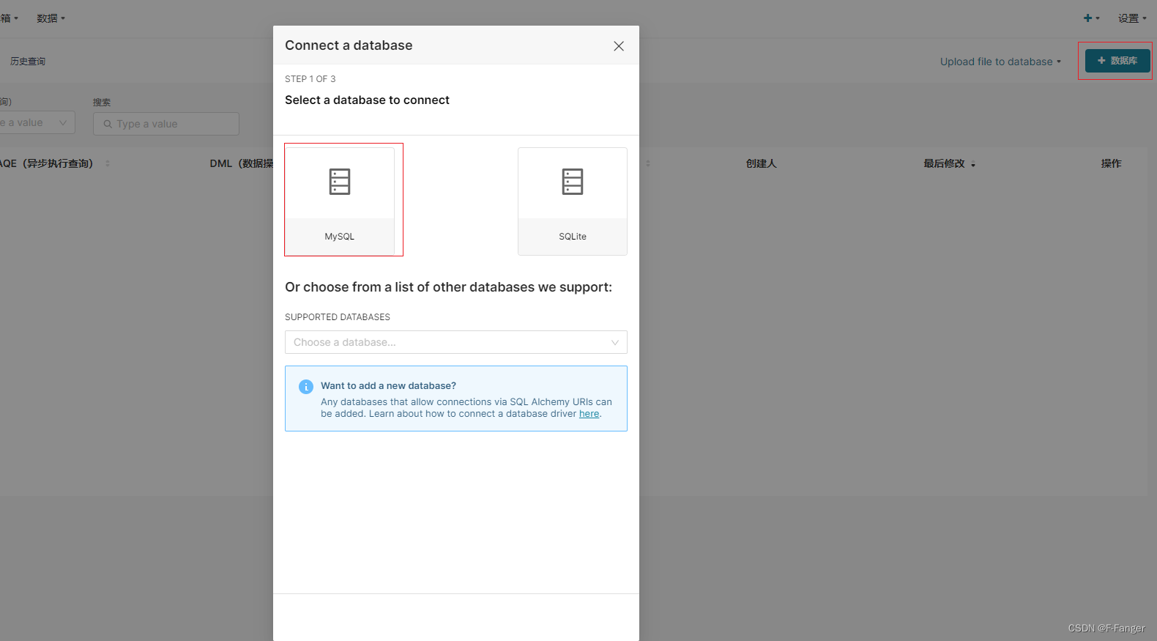Screen dimensions: 1157x641
Task: Click the + 数据库 button
Action: click(x=1117, y=61)
